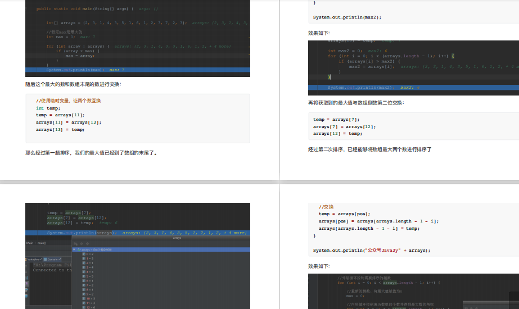Click paragraph '经过第二次排序,已经能够将数组最大两个数进行排序了'
519x309 pixels.
(x=370, y=149)
